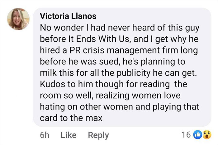Open the 6h comment timestamp
This screenshot has width=218, height=145.
pyautogui.click(x=45, y=135)
